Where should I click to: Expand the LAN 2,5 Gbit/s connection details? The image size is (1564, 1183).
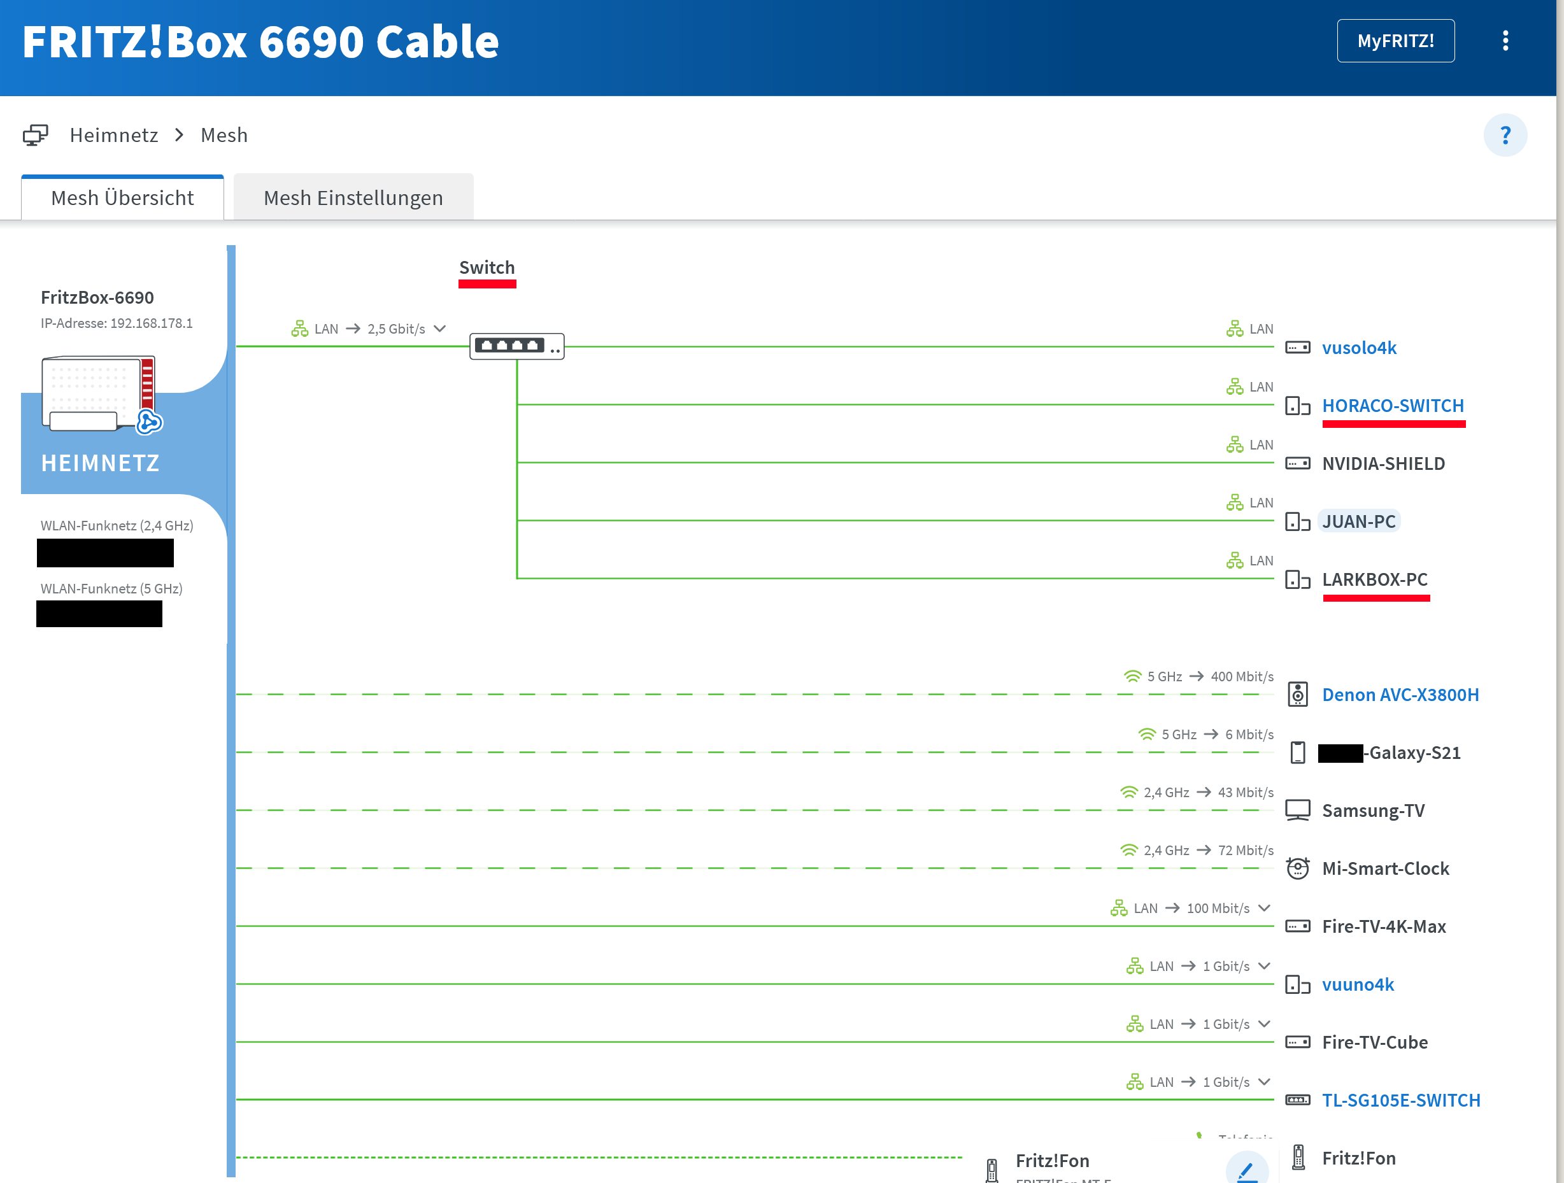coord(440,329)
